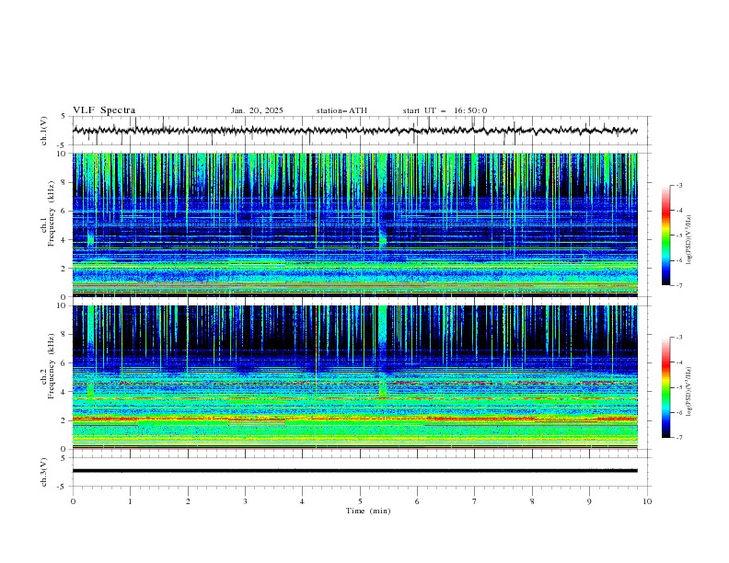Image resolution: width=729 pixels, height=563 pixels.
Task: Click the "ch.3(V)" waveform axis label
Action: point(44,472)
